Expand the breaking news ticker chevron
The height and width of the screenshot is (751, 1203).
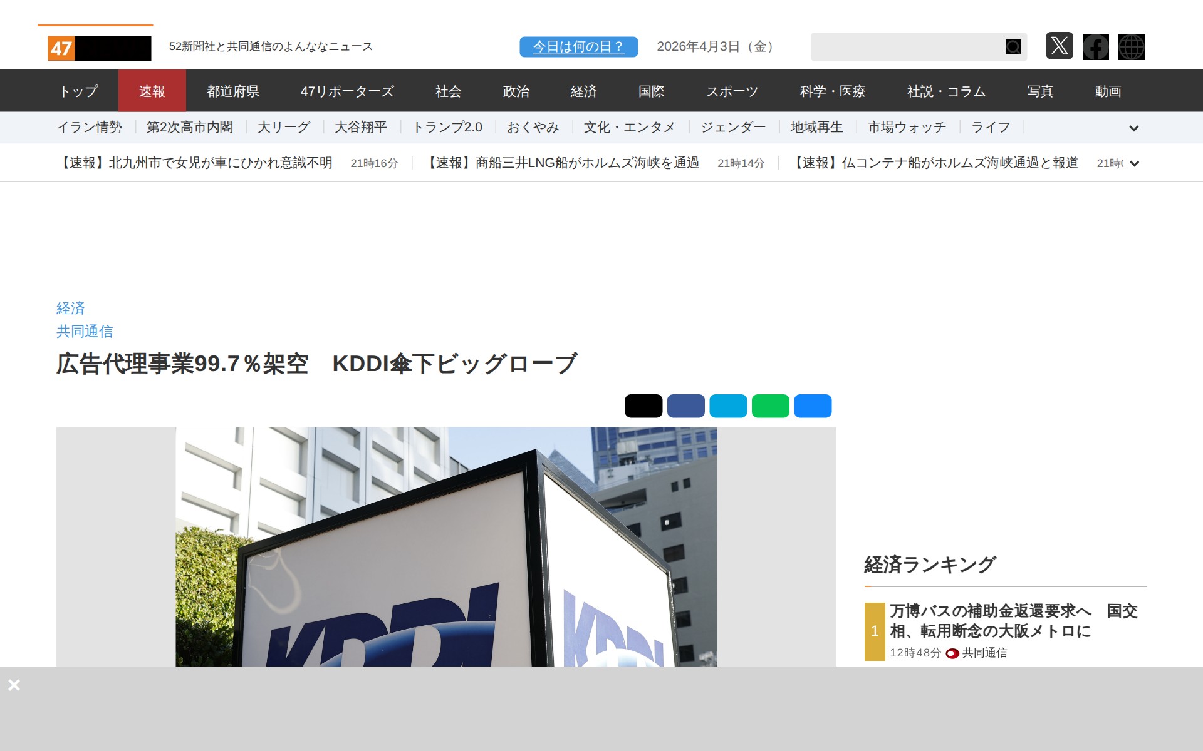click(x=1134, y=163)
